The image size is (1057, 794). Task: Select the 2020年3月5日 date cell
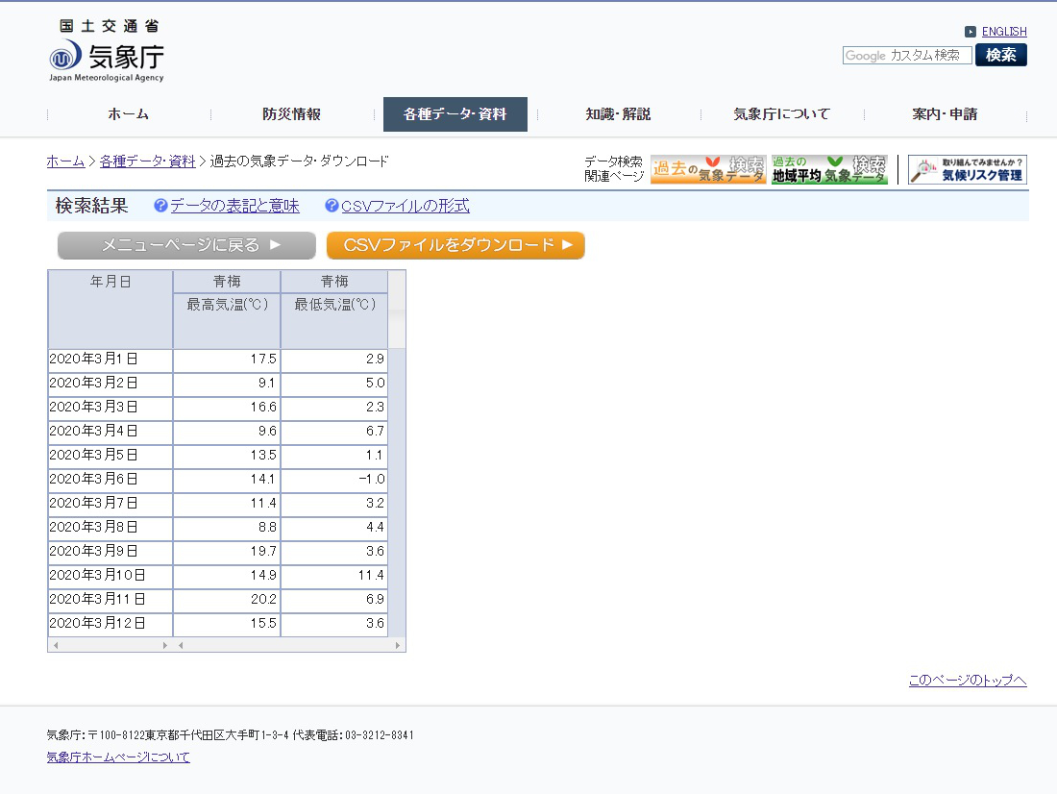tap(111, 456)
